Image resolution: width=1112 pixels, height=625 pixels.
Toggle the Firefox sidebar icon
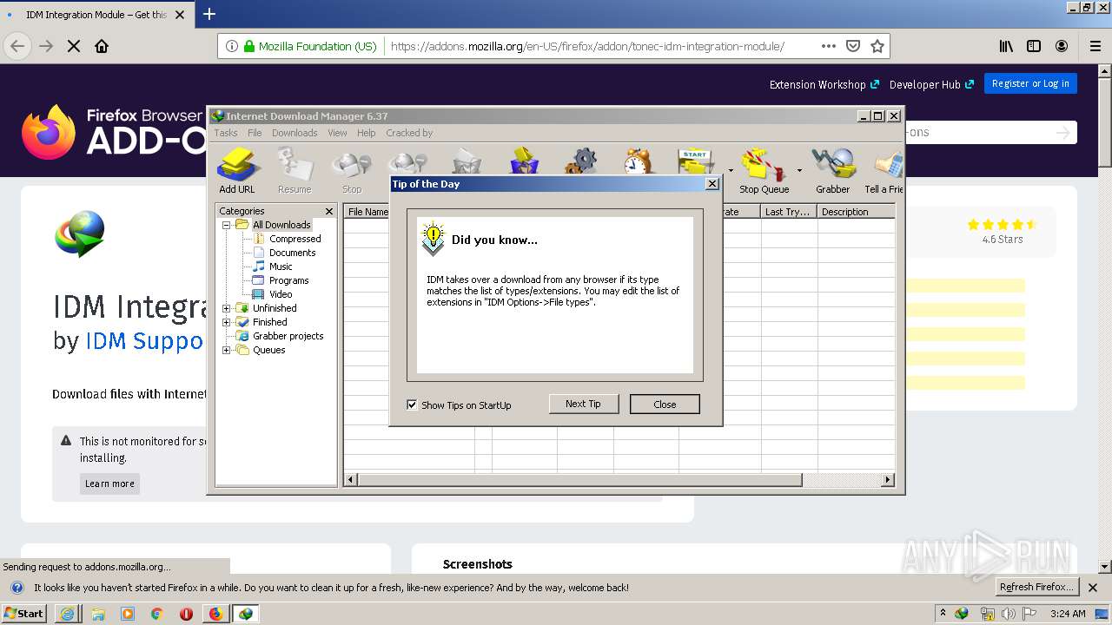pyautogui.click(x=1034, y=46)
